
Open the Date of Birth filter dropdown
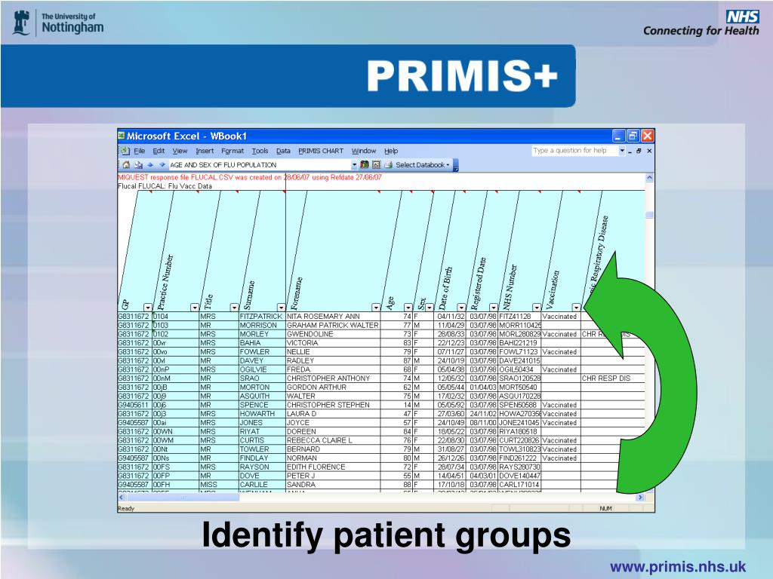[461, 308]
